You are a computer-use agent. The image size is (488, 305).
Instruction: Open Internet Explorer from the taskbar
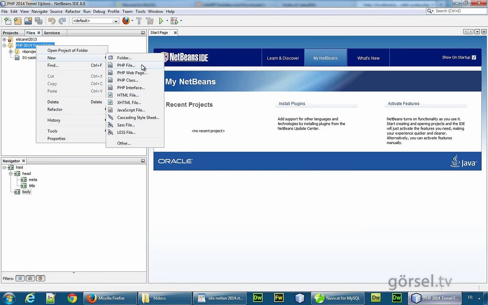click(30, 298)
